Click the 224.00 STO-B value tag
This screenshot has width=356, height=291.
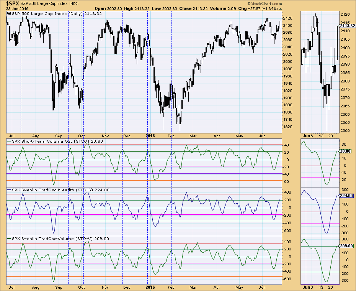[346, 196]
